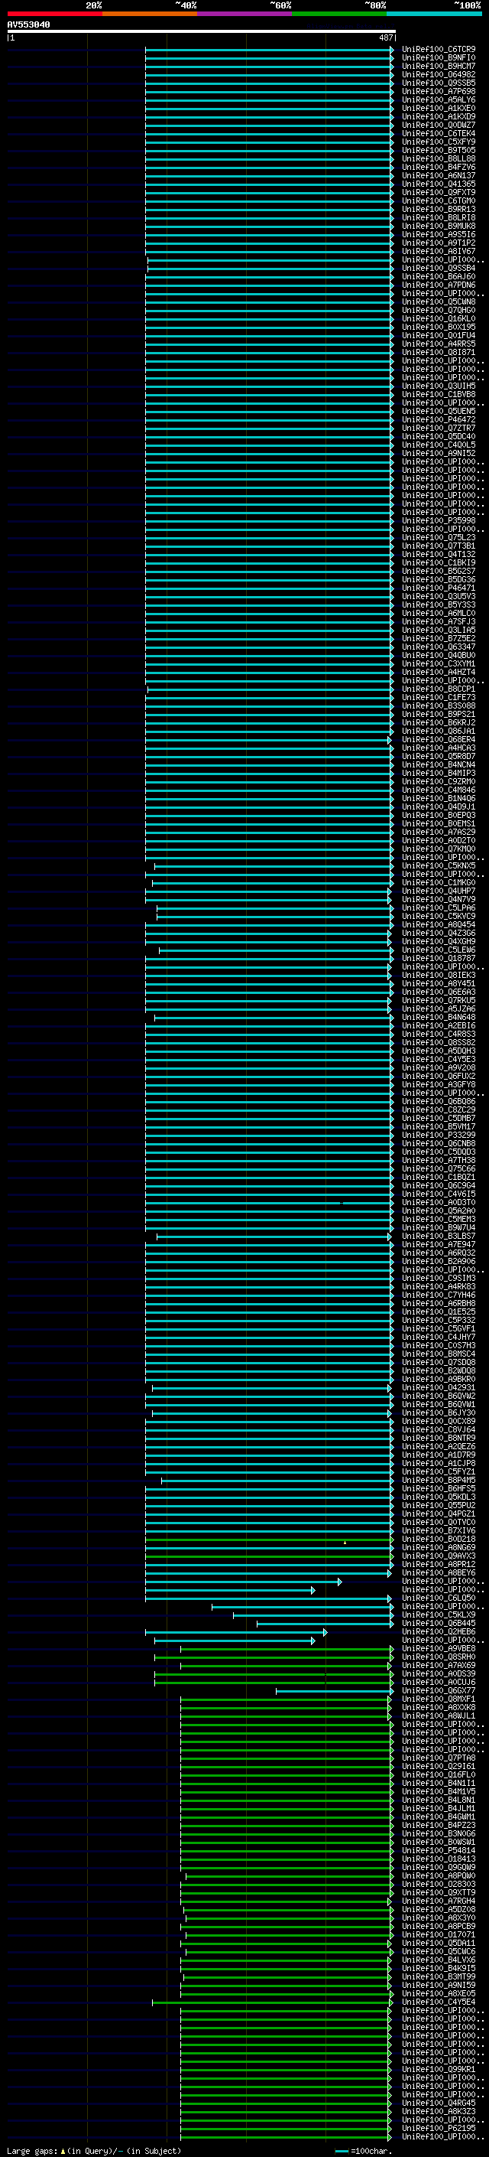Image resolution: width=489 pixels, height=2157 pixels.
Task: Select label UniRef100_Q4RG45
Action: click(x=439, y=2103)
